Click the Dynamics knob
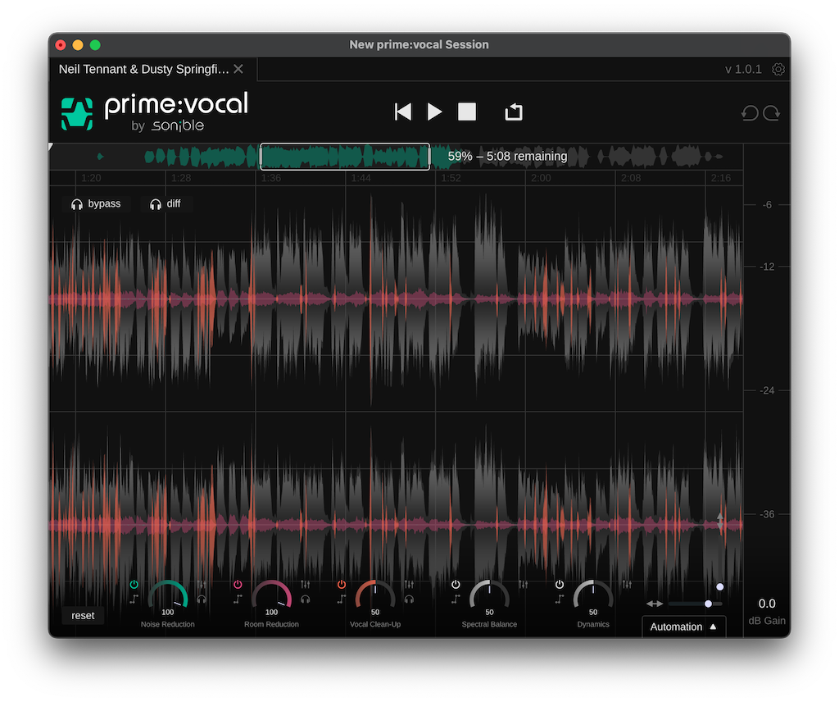Viewport: 839px width, 702px height. click(x=593, y=595)
